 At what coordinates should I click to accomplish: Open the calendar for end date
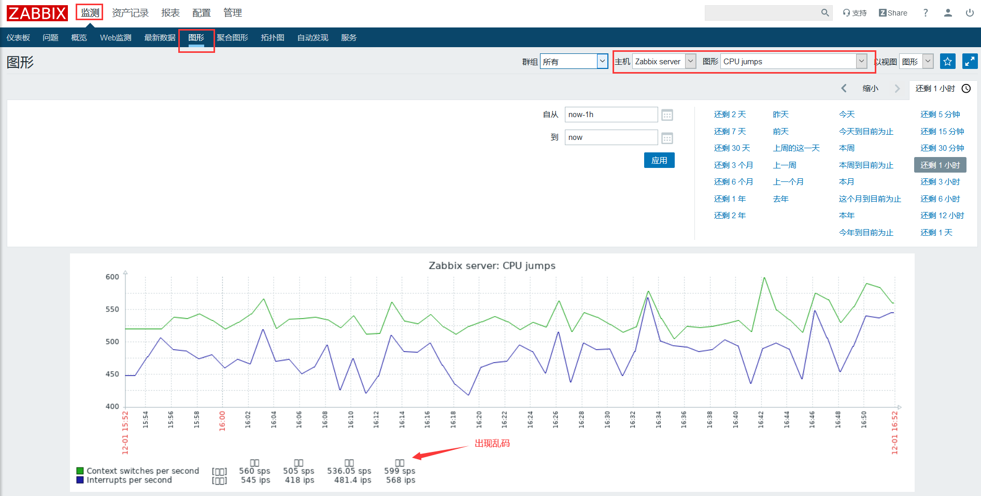667,138
